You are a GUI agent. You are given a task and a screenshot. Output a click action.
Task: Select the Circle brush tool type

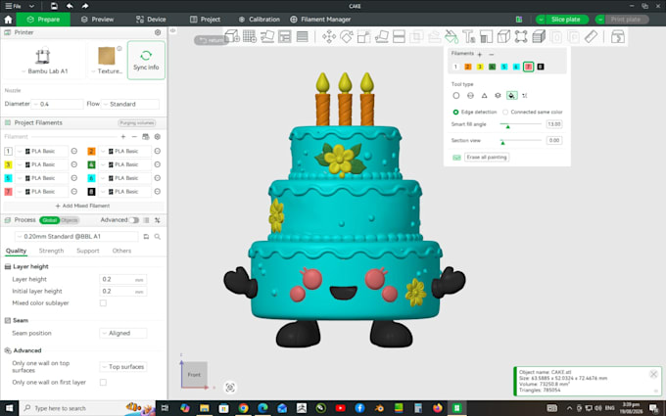pos(456,96)
